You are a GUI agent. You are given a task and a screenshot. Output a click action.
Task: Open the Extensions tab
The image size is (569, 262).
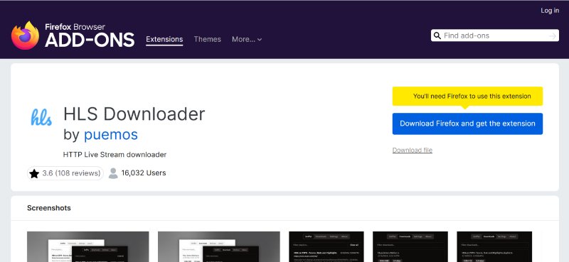164,39
